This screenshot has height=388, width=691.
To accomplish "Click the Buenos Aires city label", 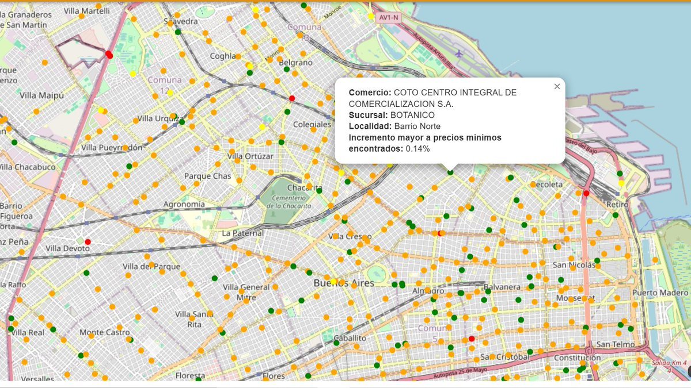I will point(344,283).
